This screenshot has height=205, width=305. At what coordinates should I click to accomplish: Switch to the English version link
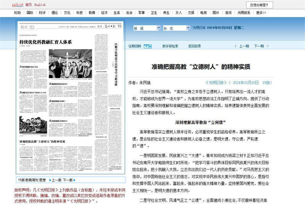point(41,5)
